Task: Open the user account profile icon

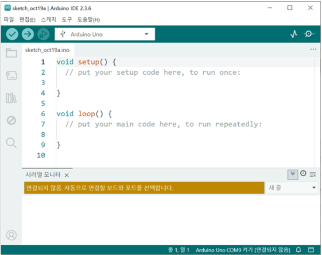Action: 12,235
